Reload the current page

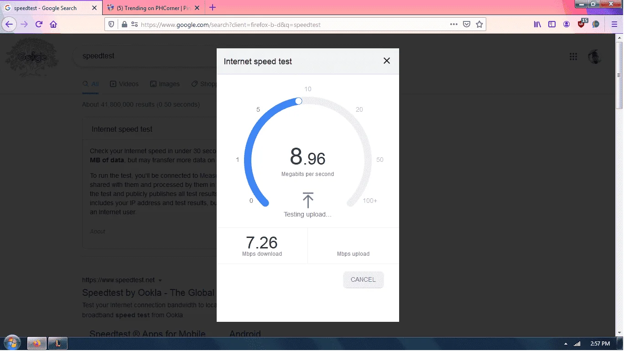39,24
